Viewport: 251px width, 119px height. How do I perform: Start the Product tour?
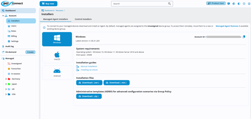point(216,3)
